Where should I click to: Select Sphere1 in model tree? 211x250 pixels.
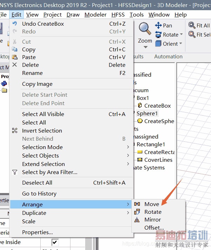pos(147,113)
